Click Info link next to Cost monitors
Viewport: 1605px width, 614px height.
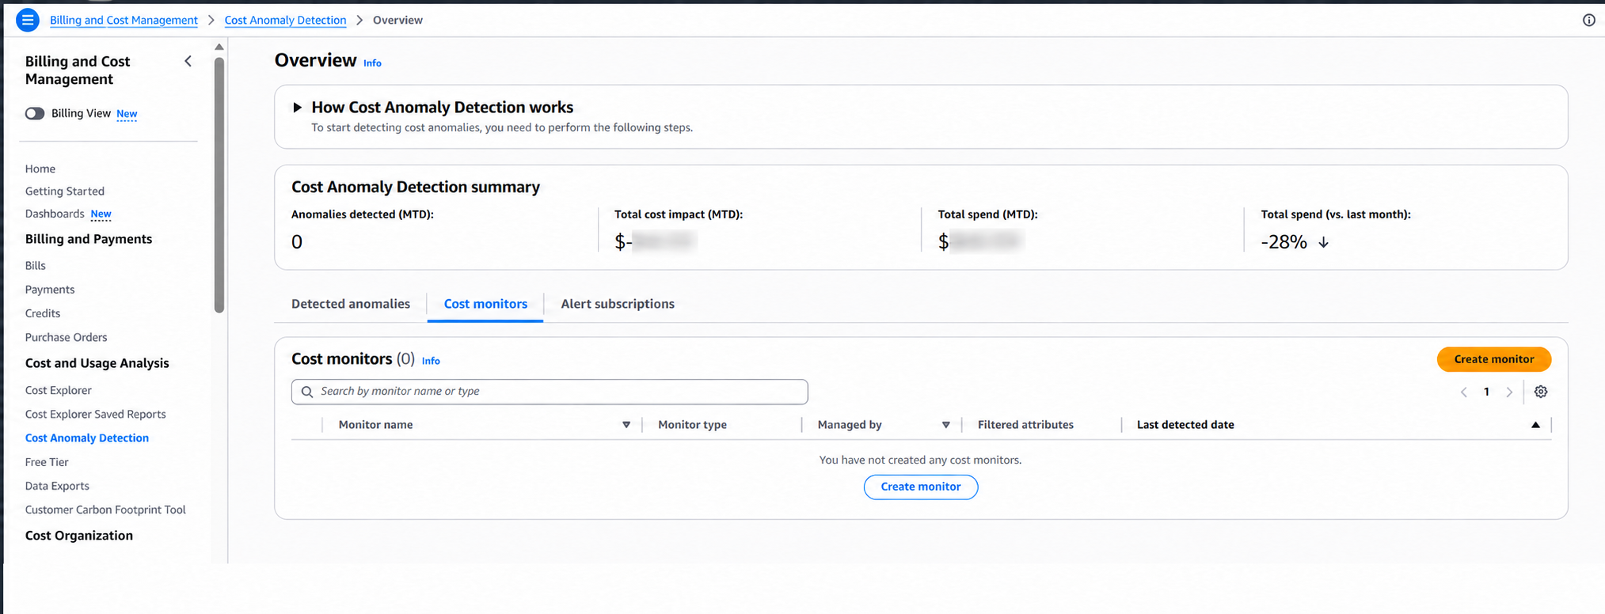[431, 361]
